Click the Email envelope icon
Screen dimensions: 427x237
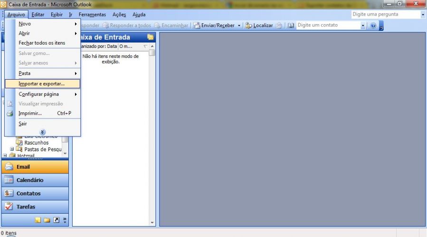tap(9, 166)
